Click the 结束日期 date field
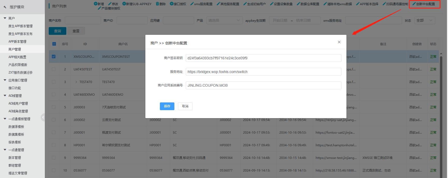448x178 pixels. tap(303, 20)
